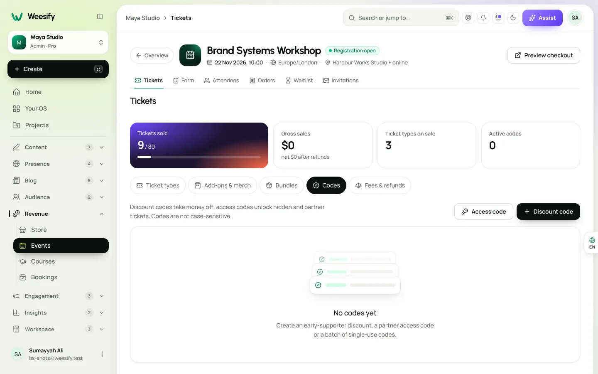Screen dimensions: 598x374
Task: Switch to the Attendees tab
Action: point(221,81)
